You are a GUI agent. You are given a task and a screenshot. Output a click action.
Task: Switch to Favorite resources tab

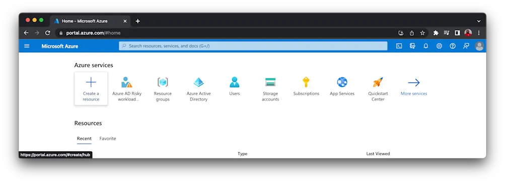[108, 139]
